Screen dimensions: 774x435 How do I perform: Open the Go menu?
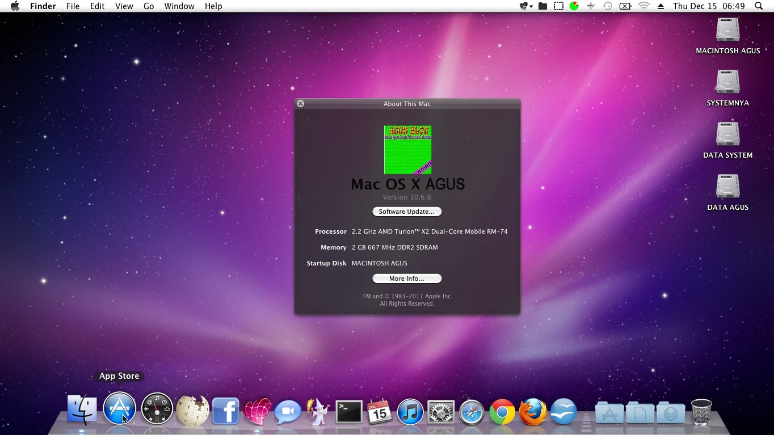coord(149,6)
